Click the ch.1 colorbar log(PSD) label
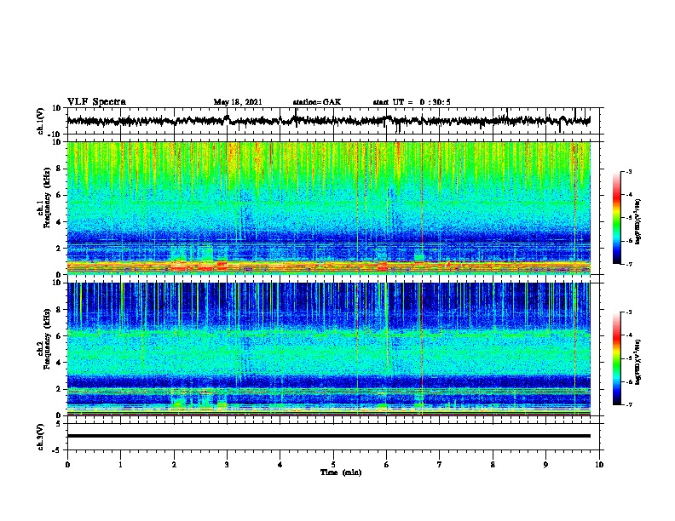Viewport: 675px width, 521px height. coord(638,222)
